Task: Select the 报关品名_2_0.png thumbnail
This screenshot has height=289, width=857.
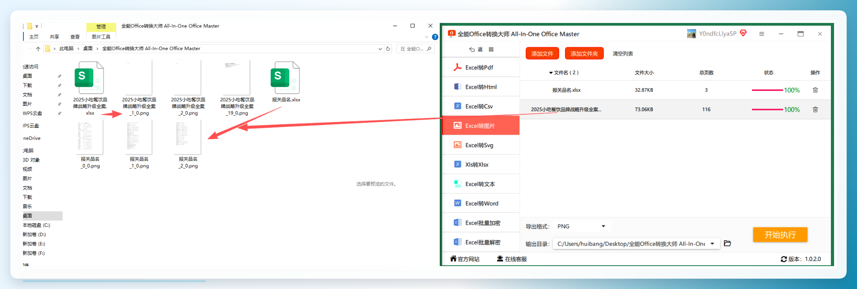Action: (x=188, y=144)
